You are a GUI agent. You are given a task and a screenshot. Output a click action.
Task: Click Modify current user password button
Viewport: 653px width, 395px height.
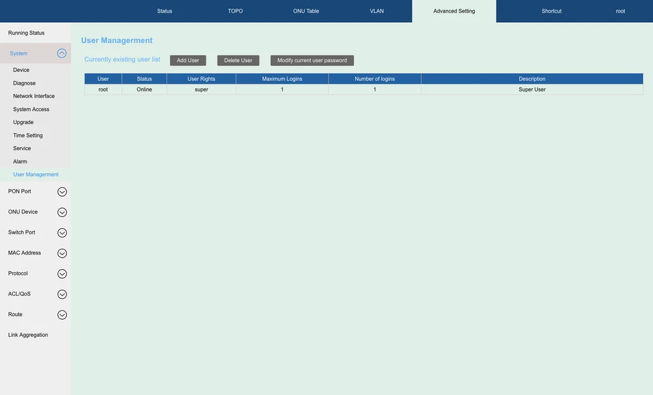(x=312, y=61)
